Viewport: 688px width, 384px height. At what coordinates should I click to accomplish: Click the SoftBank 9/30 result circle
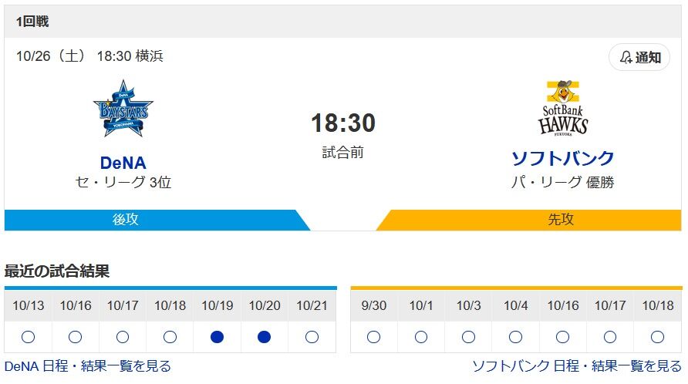tap(374, 337)
